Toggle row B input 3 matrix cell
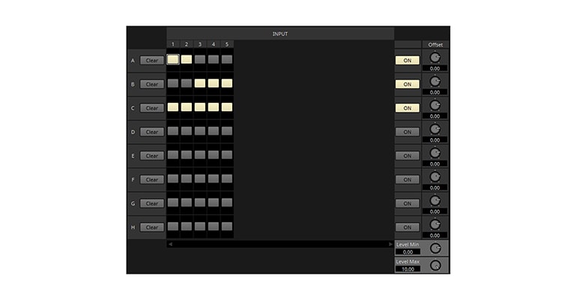Viewport: 577px width, 300px height. pos(200,83)
